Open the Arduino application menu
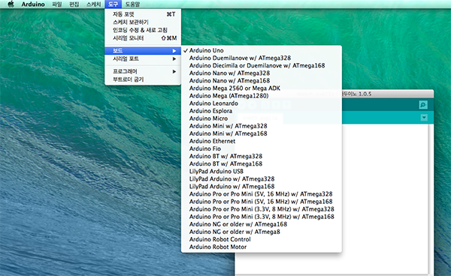The width and height of the screenshot is (451, 276). click(x=33, y=4)
